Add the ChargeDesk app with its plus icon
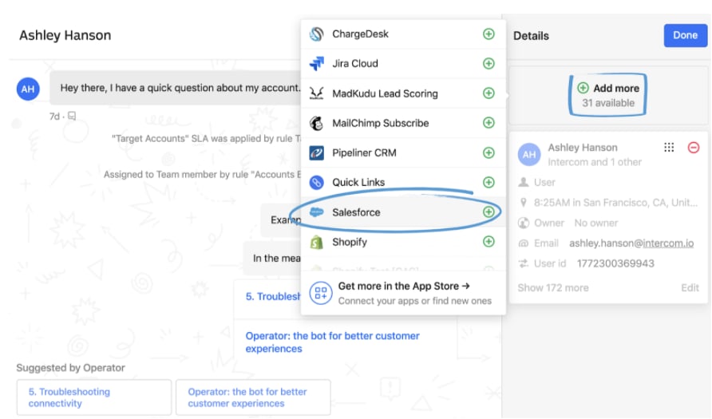 click(x=489, y=34)
